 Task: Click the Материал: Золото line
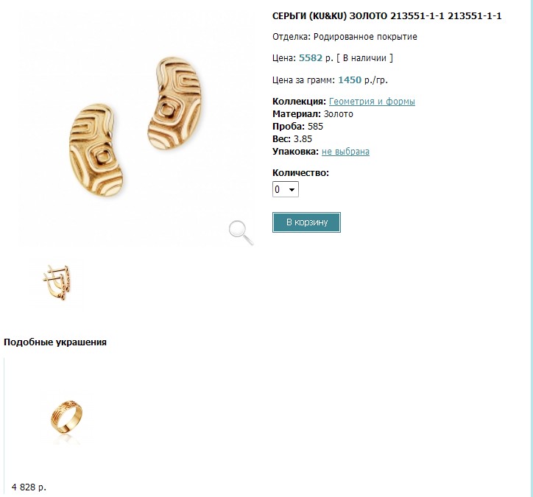coord(312,114)
